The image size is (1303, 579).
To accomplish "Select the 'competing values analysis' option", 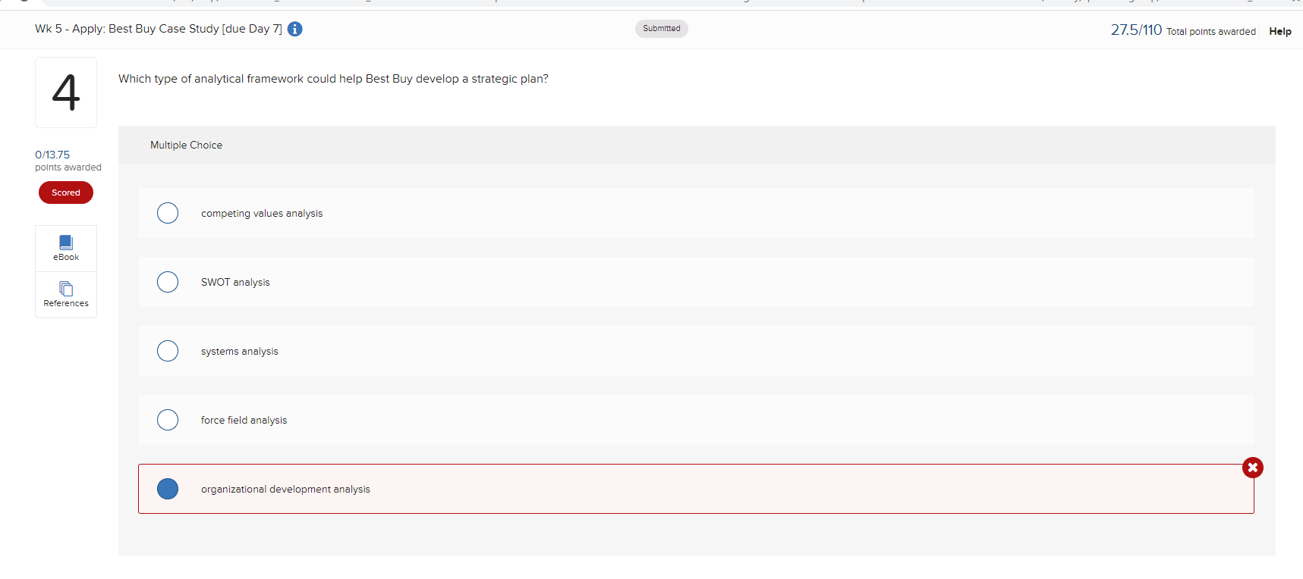I will coord(168,213).
